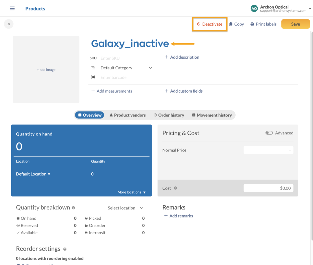This screenshot has width=313, height=265.
Task: Open the hamburger navigation menu
Action: pos(12,8)
